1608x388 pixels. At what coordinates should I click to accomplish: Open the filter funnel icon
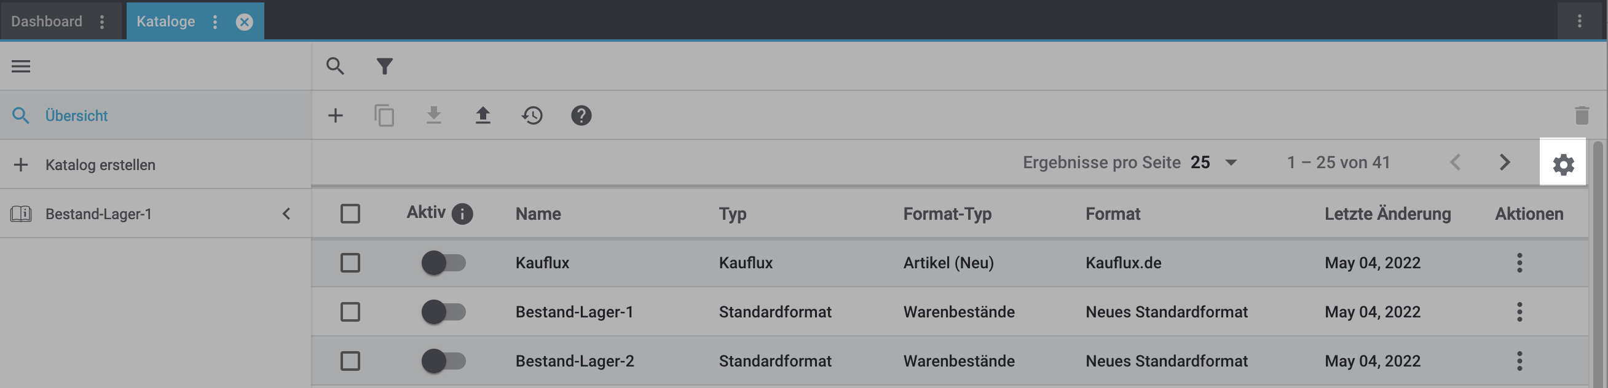tap(385, 66)
